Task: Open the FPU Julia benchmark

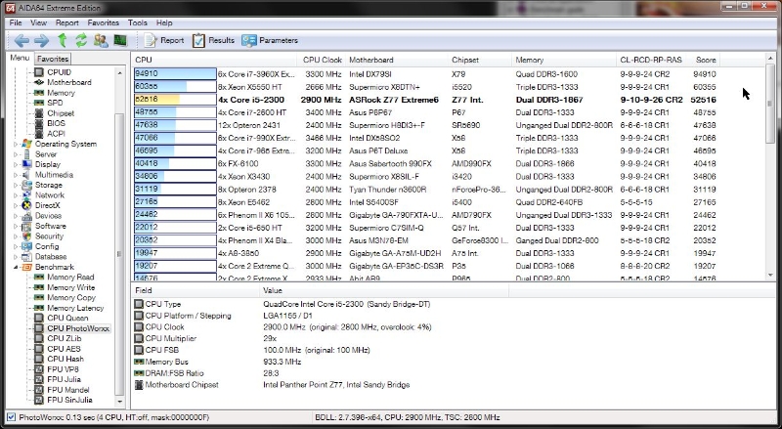Action: click(x=64, y=379)
